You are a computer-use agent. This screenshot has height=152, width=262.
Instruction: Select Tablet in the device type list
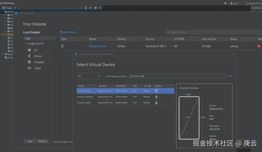click(37, 68)
